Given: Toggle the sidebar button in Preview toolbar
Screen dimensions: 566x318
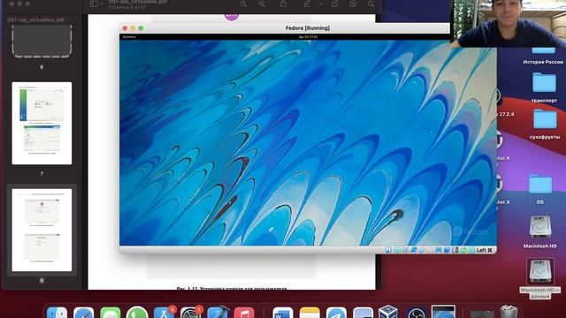Looking at the screenshot, I should click(x=94, y=4).
